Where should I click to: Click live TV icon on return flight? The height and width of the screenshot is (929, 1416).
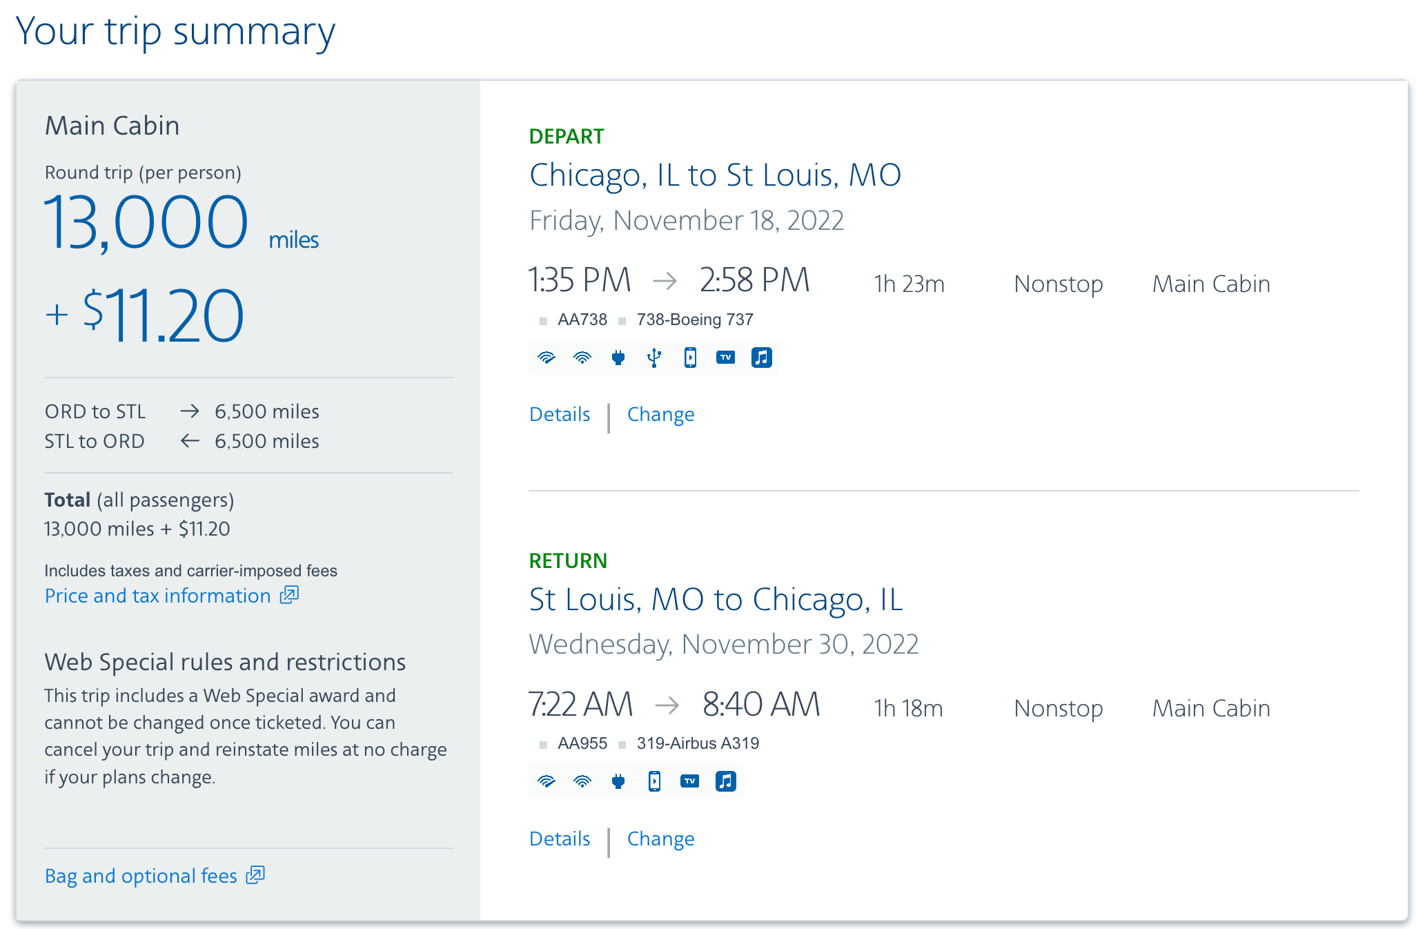coord(690,781)
